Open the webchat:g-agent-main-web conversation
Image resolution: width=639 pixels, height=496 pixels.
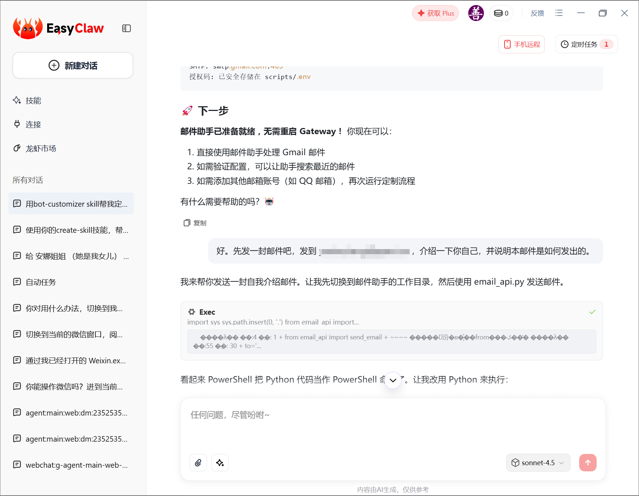tap(71, 464)
